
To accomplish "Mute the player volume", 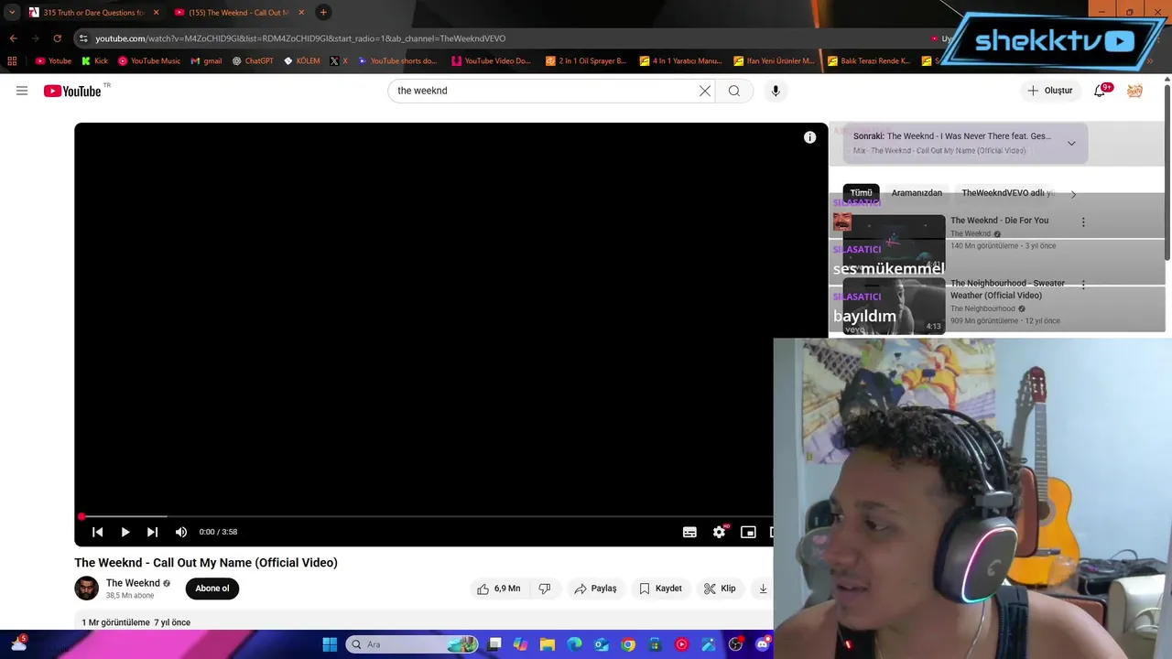I will 181,532.
